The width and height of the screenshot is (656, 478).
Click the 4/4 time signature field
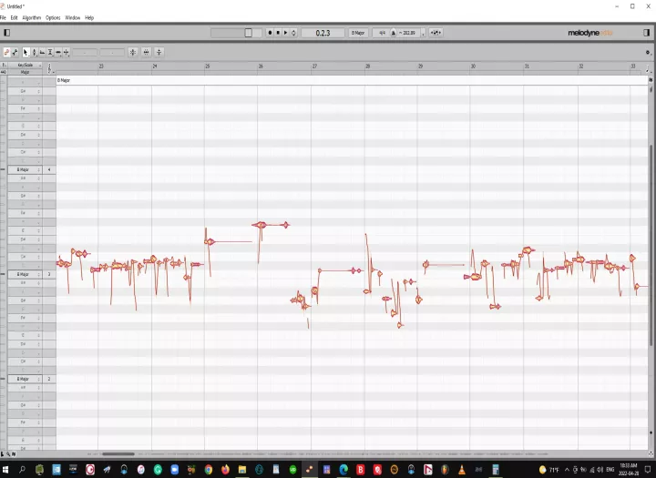381,33
